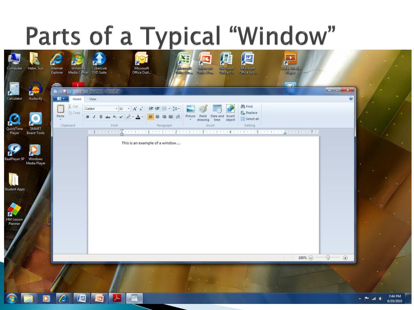Toggle Superscript formatting
The height and width of the screenshot is (310, 414).
pos(121,117)
